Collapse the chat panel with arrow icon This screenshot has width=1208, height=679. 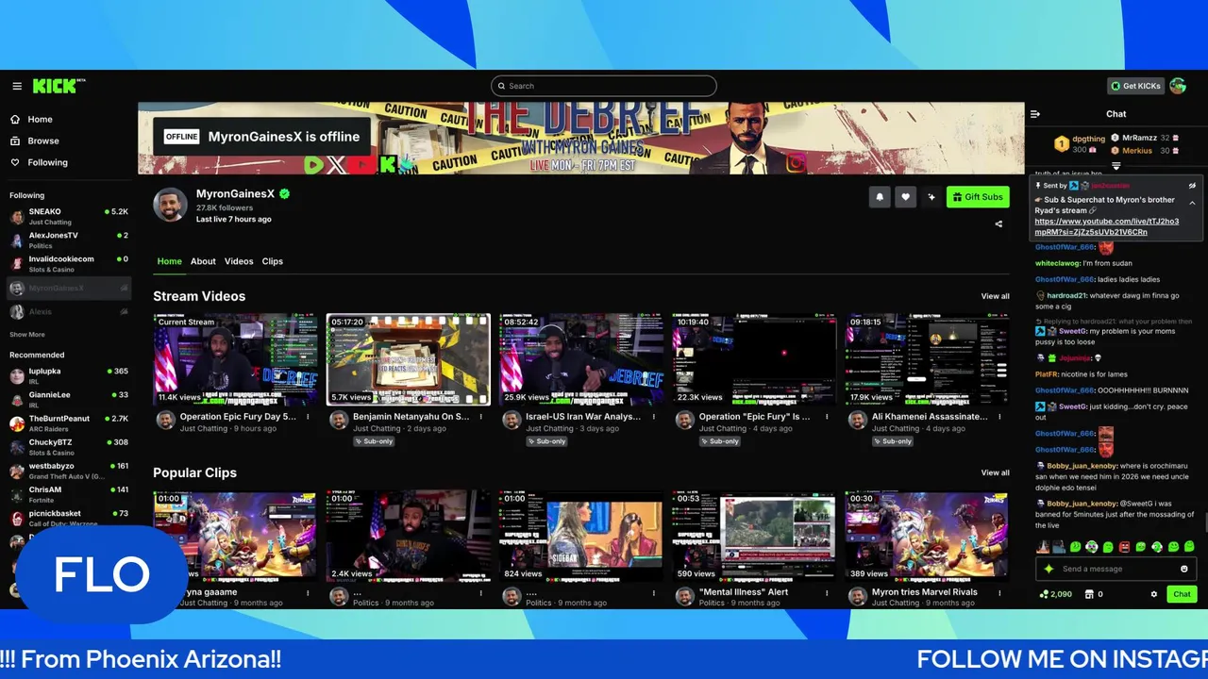tap(1035, 114)
